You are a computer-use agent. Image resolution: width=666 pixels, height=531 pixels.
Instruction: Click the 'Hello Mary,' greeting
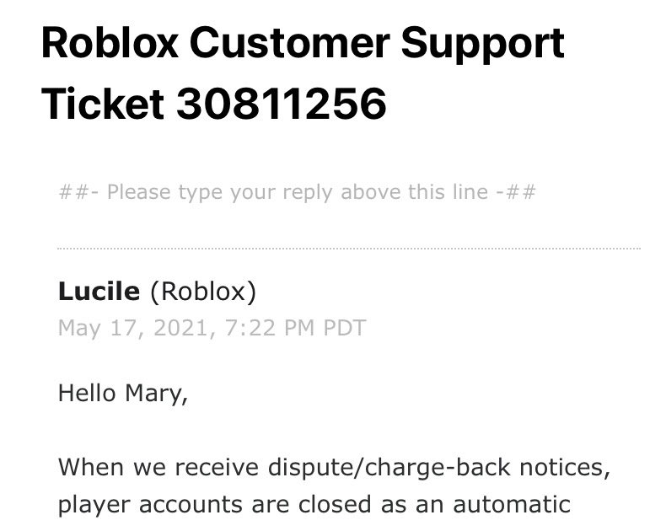coord(123,394)
